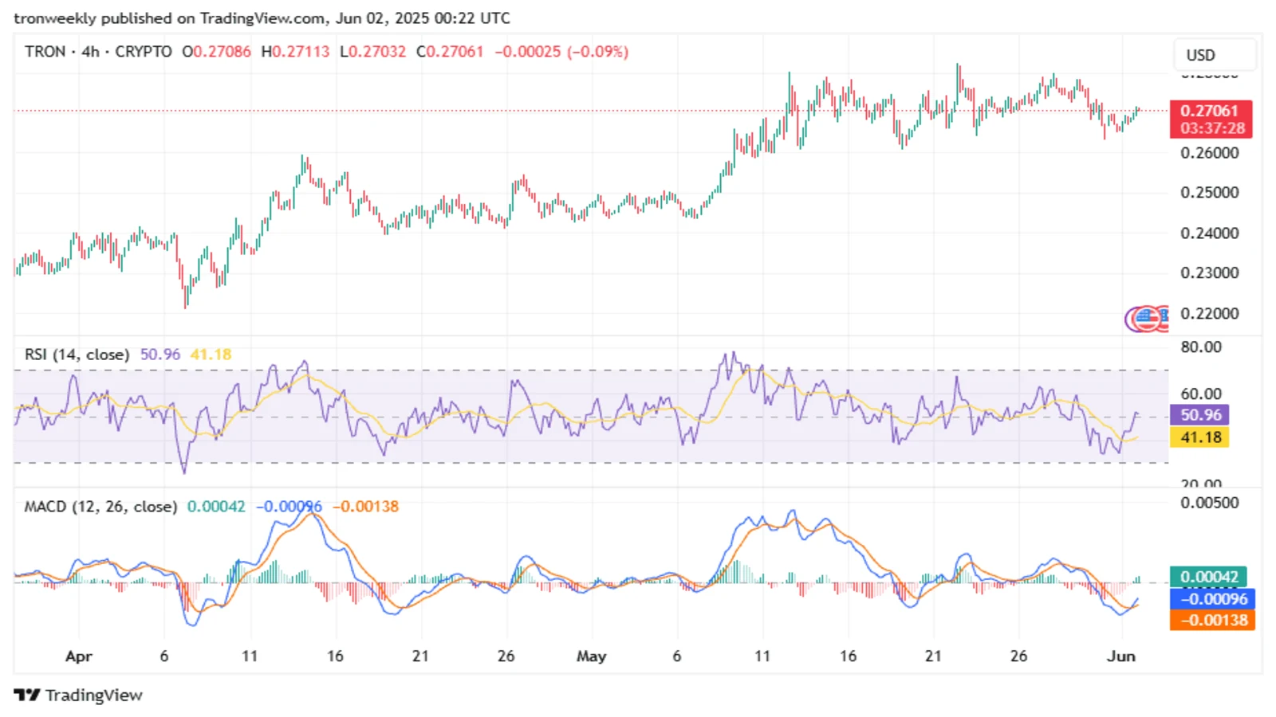Click the −0.00025 (−0.09%) change value
The width and height of the screenshot is (1276, 717).
click(x=561, y=52)
